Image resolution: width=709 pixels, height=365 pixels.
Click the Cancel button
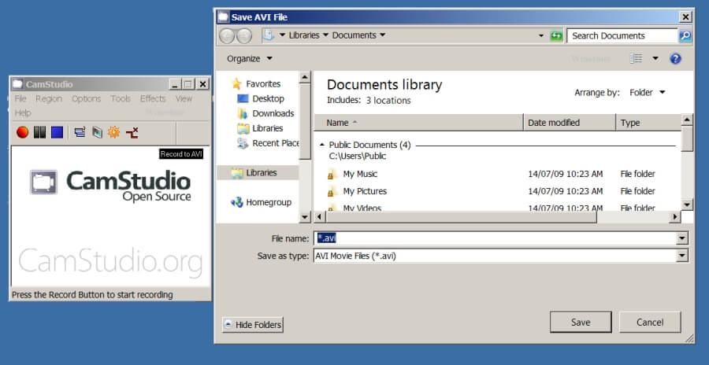pyautogui.click(x=650, y=322)
